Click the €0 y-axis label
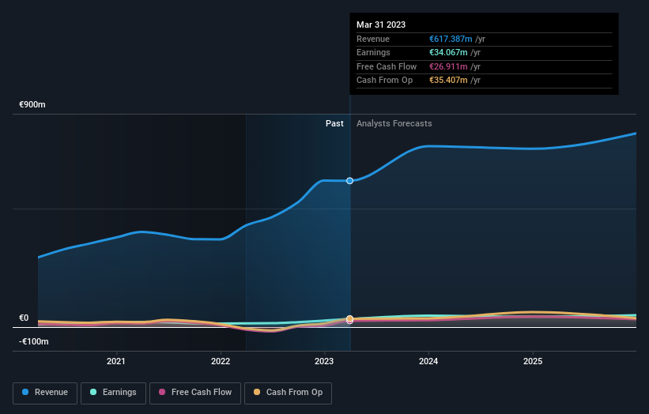The image size is (649, 414). tap(24, 318)
